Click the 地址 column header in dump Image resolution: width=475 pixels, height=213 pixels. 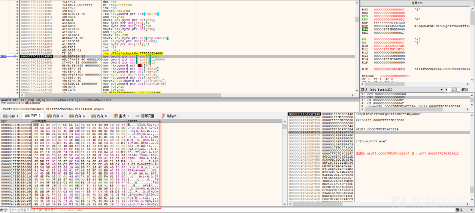[16, 121]
